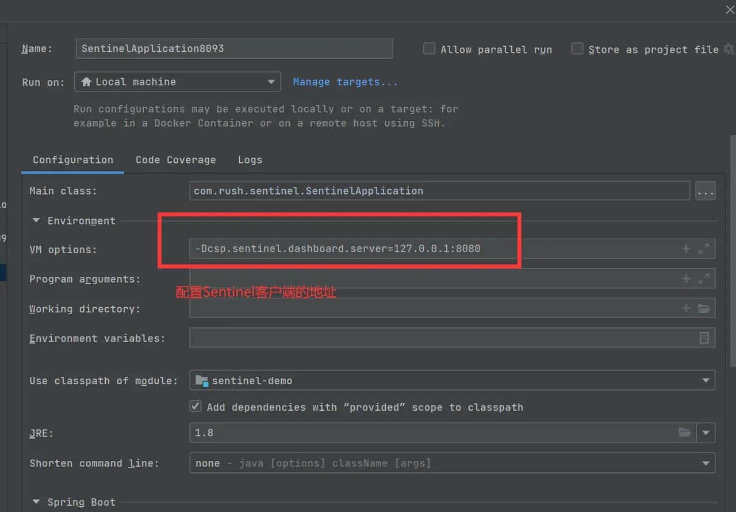Open Shorten command line dropdown
Screen dimensions: 736x512
click(x=706, y=463)
